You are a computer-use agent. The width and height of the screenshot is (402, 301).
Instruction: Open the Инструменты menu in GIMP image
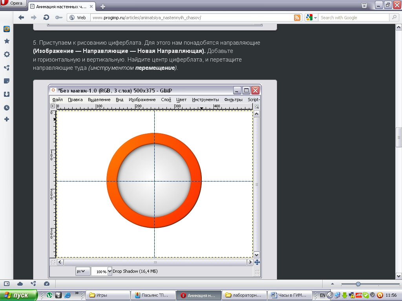point(205,100)
